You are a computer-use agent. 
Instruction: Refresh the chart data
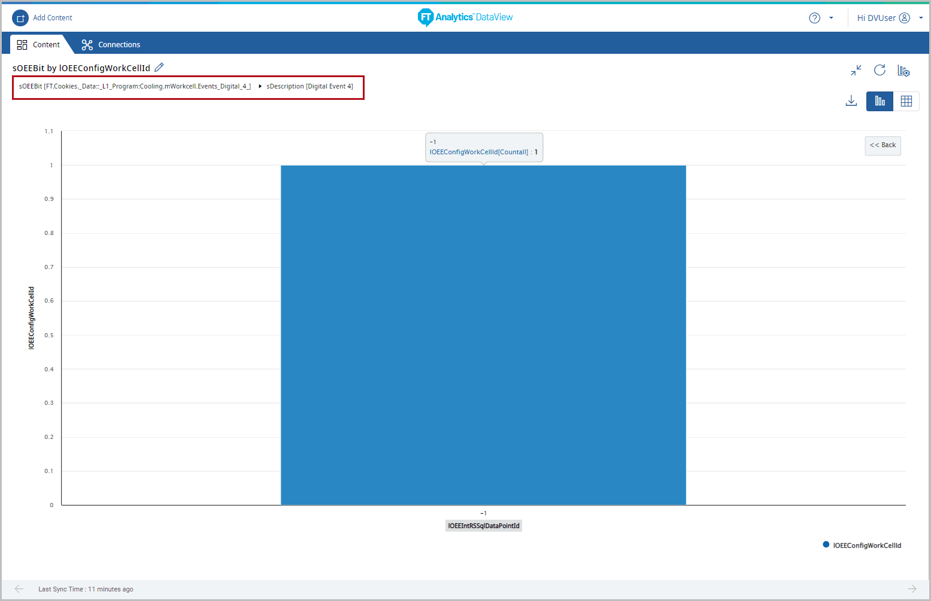[880, 71]
